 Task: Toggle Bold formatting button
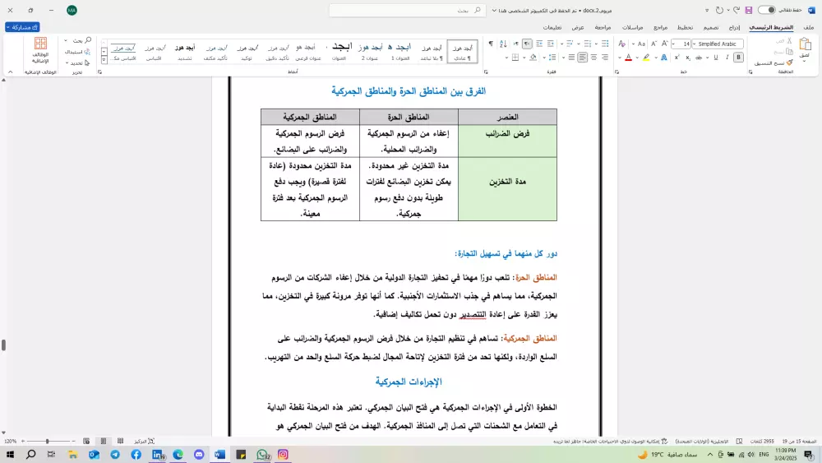point(738,58)
